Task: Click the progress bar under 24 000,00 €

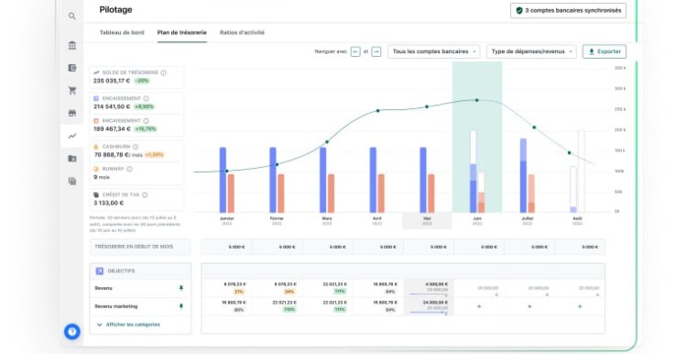Action: (429, 312)
